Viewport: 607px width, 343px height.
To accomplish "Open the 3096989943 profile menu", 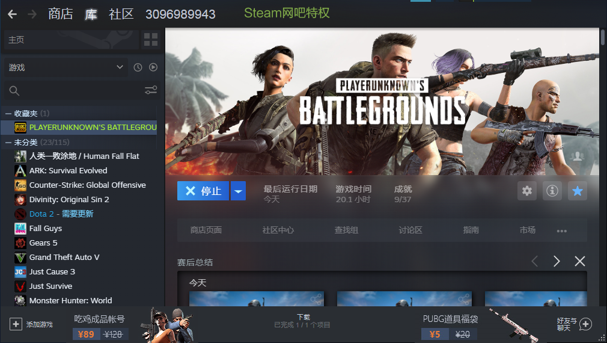I will click(x=180, y=14).
